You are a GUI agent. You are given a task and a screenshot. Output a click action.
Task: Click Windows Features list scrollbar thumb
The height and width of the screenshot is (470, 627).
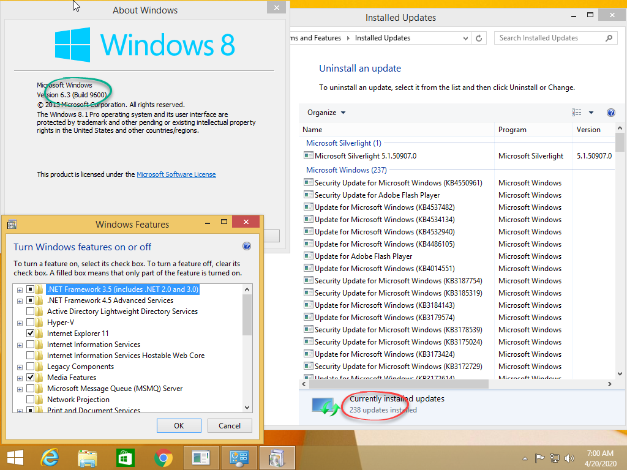click(247, 315)
